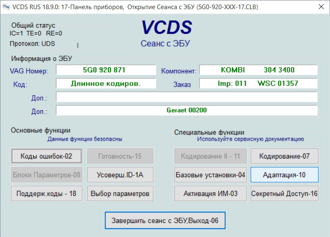
Task: Click Завершить сеанс с ЭБУ, Выход-06
Action: 165,220
